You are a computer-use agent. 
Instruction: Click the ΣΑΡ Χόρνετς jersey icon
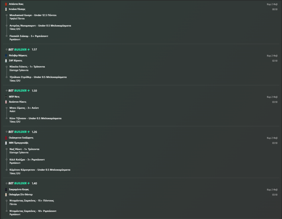pyautogui.click(x=6, y=61)
